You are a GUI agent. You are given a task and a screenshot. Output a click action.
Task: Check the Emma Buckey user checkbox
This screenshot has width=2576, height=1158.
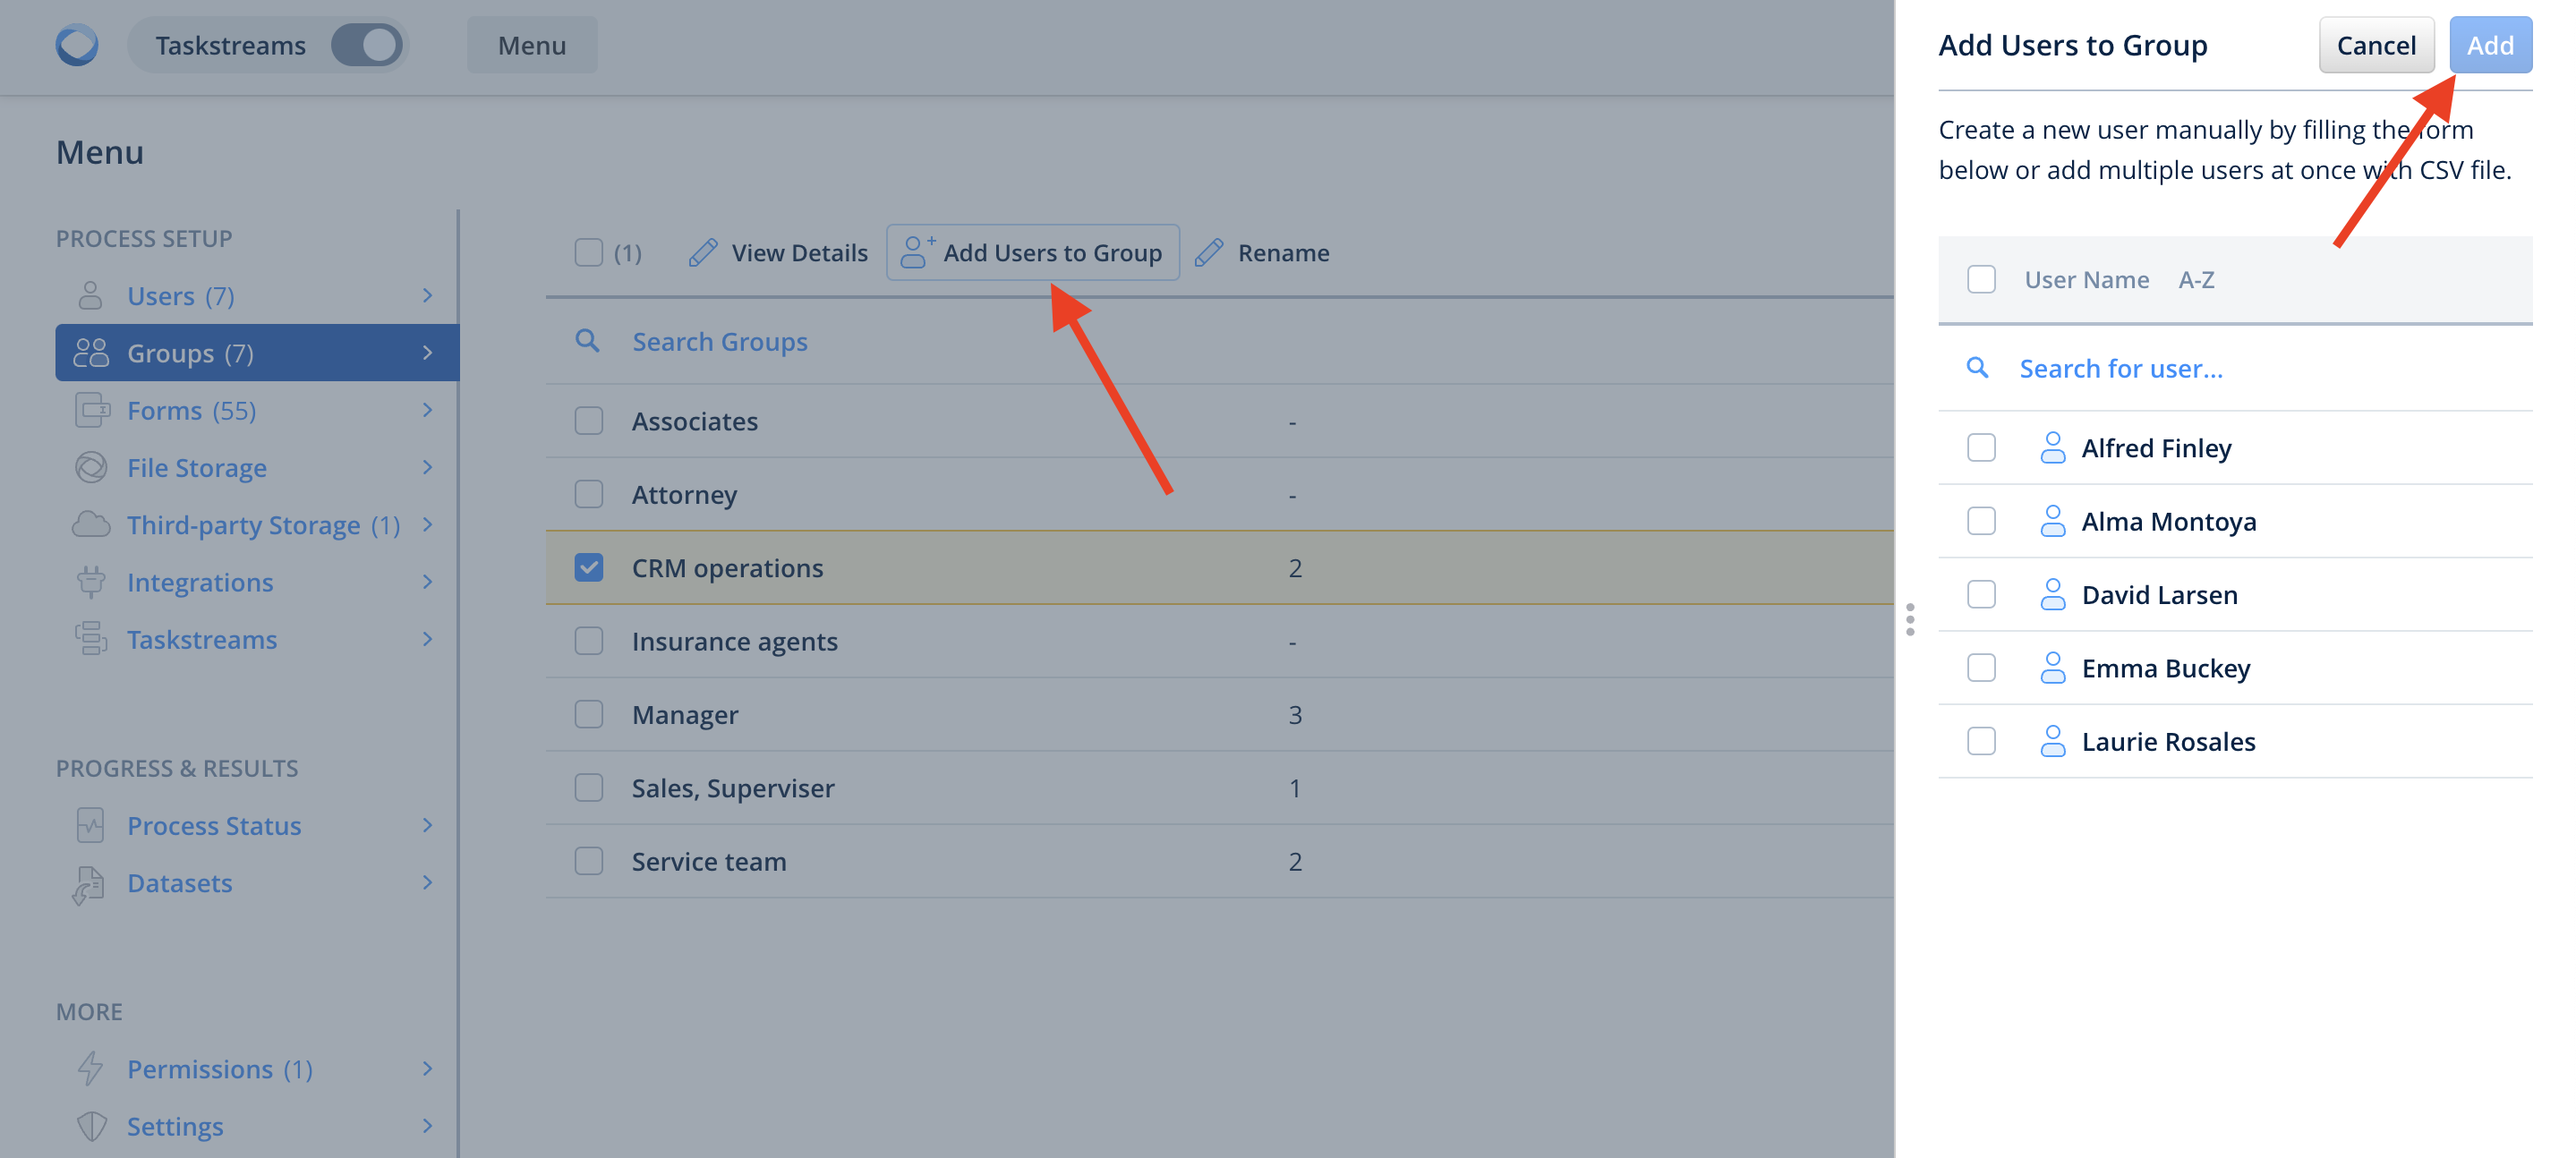(1980, 667)
